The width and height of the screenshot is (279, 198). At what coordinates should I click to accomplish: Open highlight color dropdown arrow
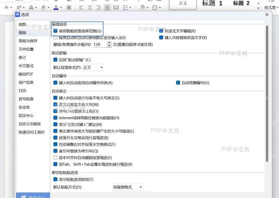click(x=48, y=8)
